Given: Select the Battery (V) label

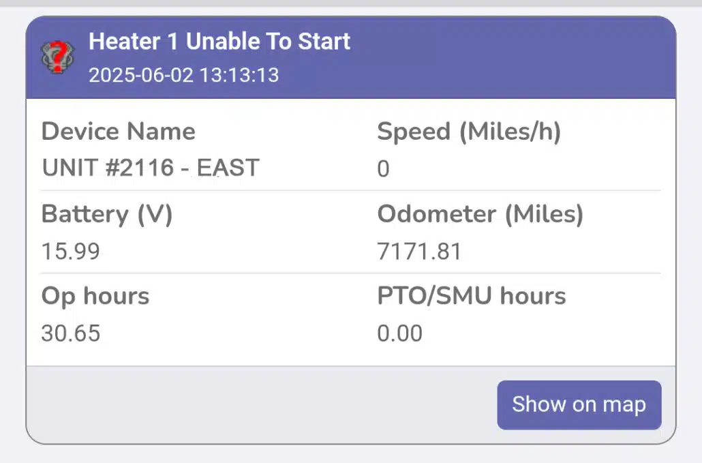Looking at the screenshot, I should pyautogui.click(x=107, y=214).
